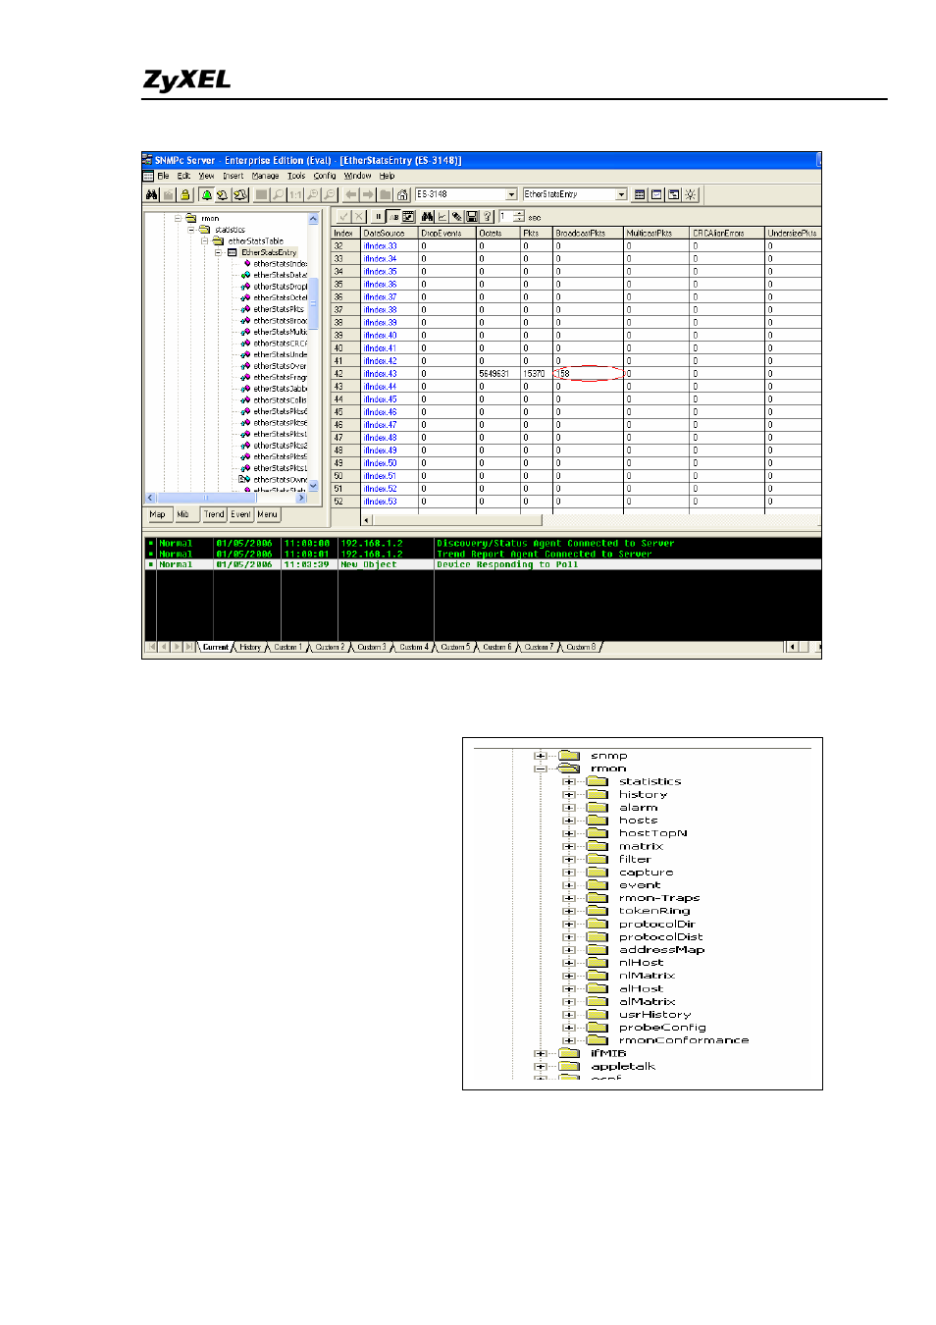
Task: Expand the history folder in lower tree
Action: [x=568, y=794]
